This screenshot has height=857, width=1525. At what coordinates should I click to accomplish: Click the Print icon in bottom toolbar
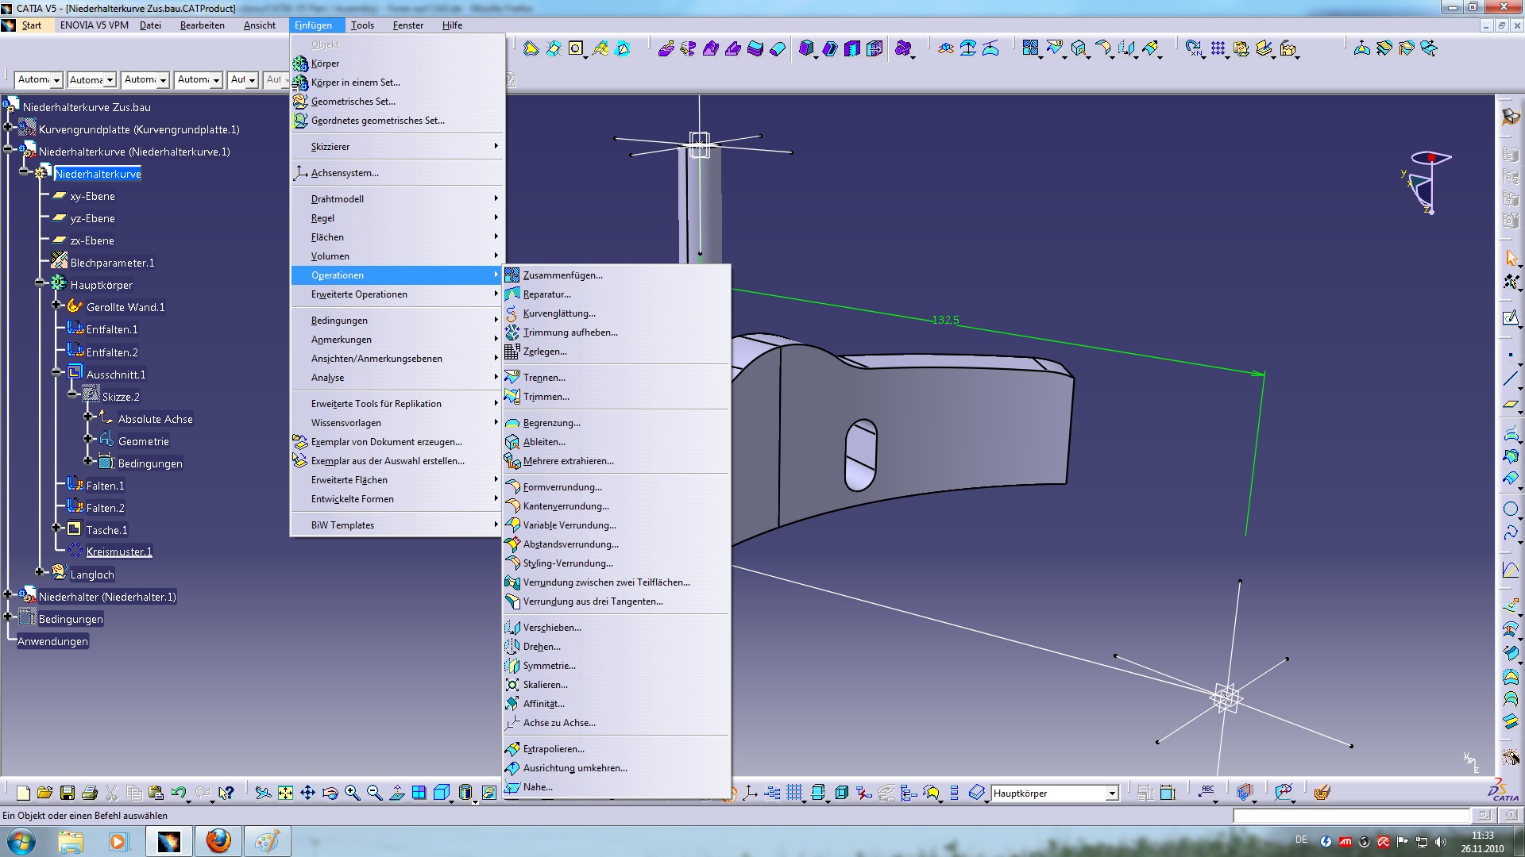click(x=90, y=793)
